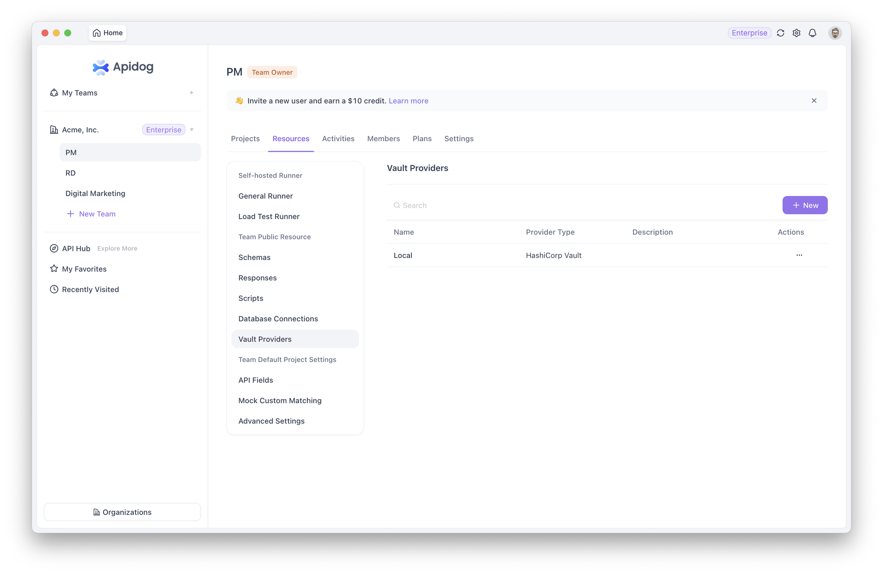Expand the My Teams section

pyautogui.click(x=192, y=93)
